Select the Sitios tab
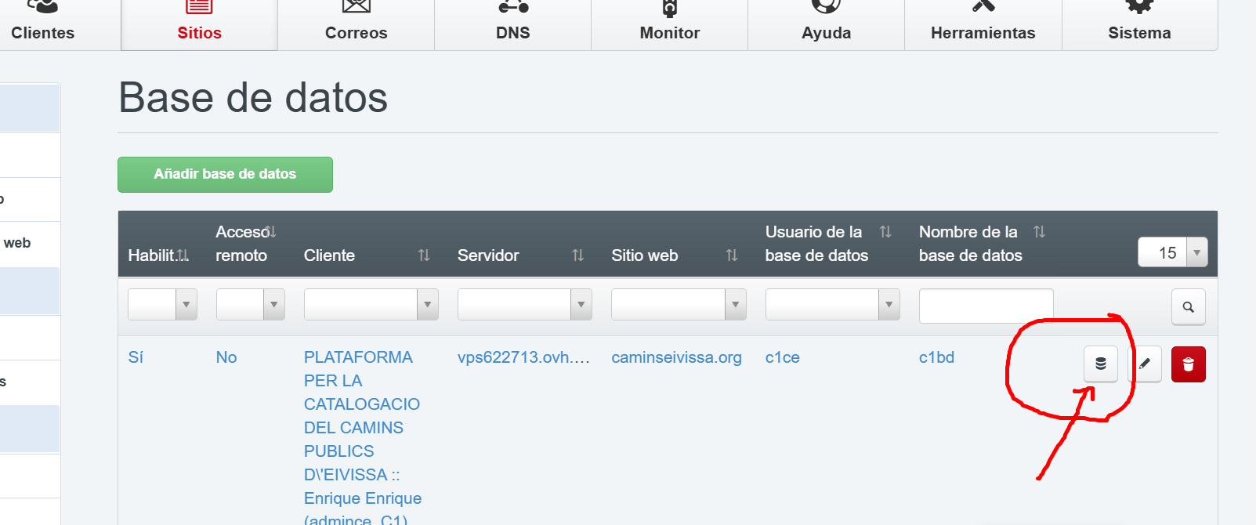Image resolution: width=1256 pixels, height=525 pixels. click(199, 25)
